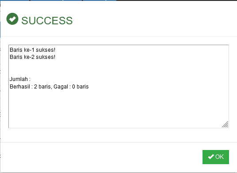Screen dimensions: 237x173
Task: Click the "Jumlah :" line in the log
Action: [20, 79]
